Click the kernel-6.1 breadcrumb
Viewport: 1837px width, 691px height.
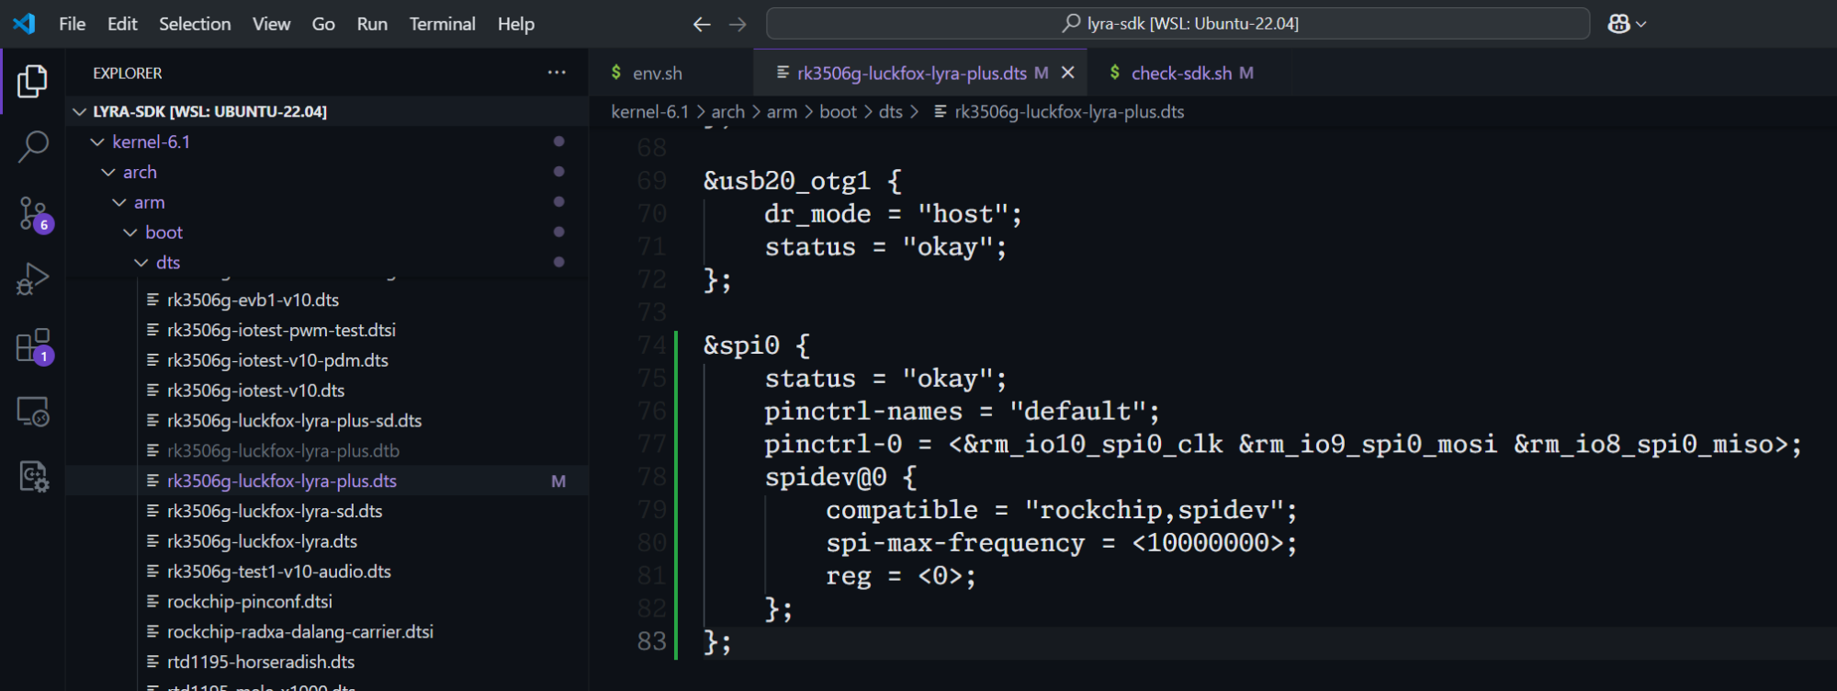pos(649,111)
